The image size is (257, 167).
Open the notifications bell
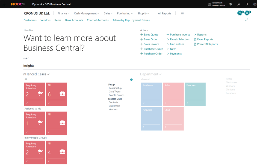(x=247, y=4)
